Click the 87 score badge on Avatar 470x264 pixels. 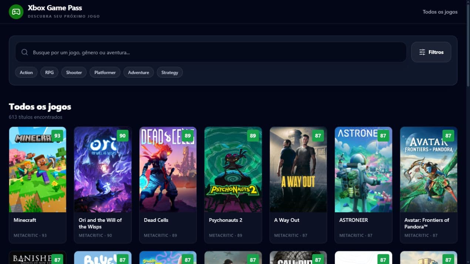click(448, 136)
